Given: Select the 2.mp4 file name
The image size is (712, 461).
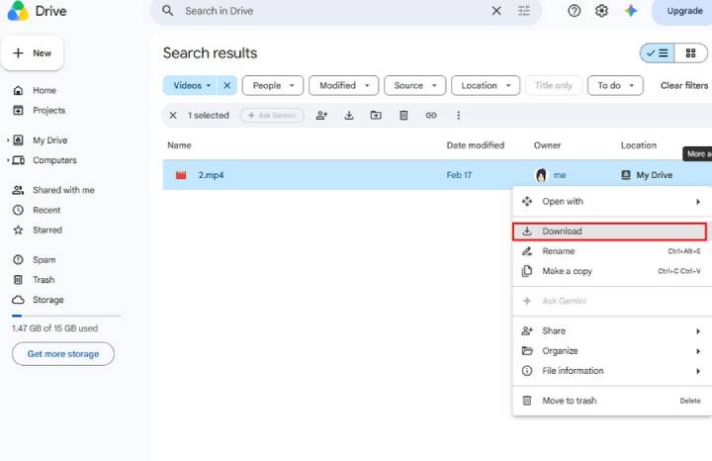Looking at the screenshot, I should pyautogui.click(x=211, y=175).
